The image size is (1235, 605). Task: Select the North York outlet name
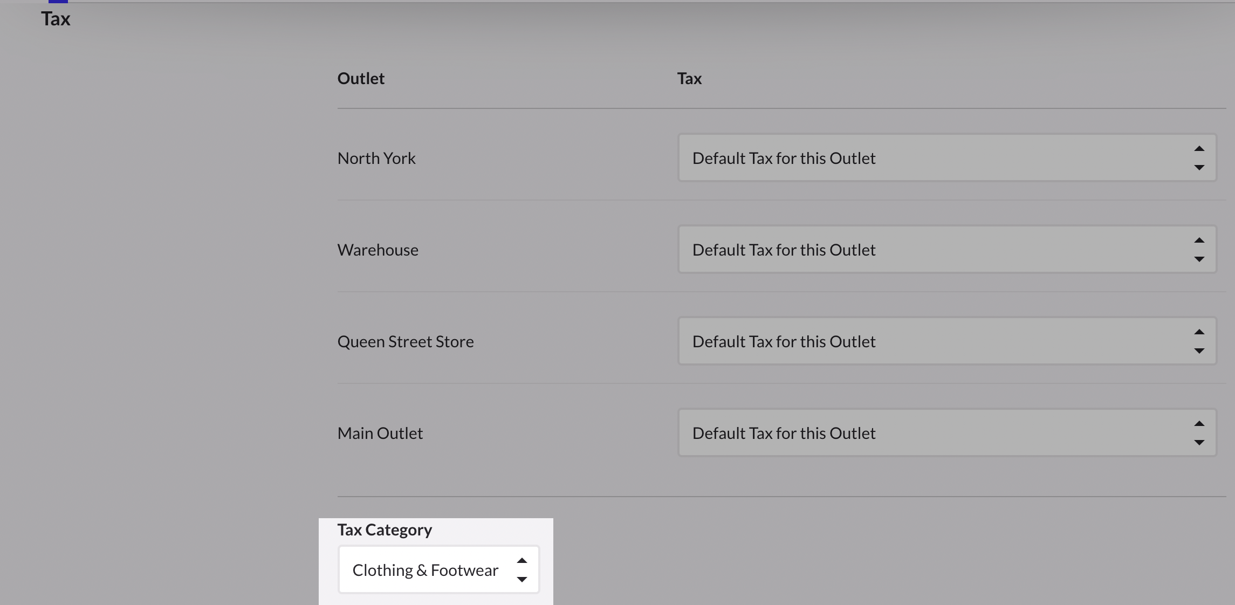[376, 159]
